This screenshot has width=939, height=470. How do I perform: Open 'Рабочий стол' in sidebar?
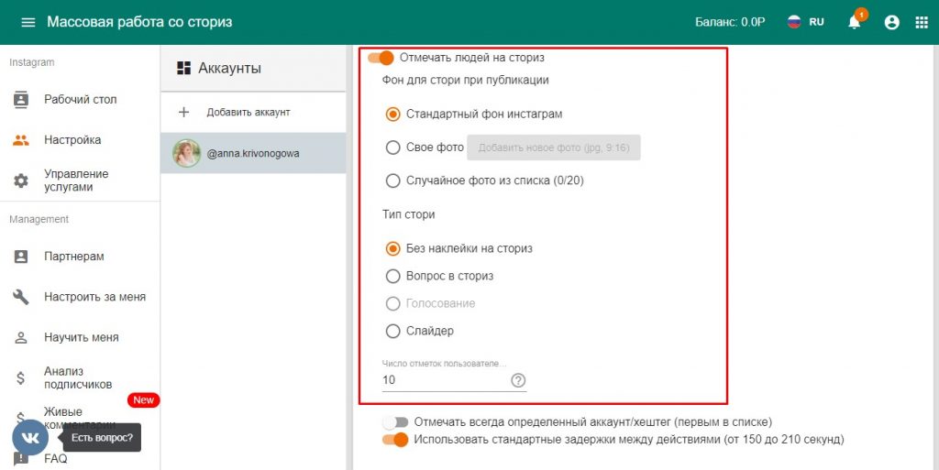[80, 100]
